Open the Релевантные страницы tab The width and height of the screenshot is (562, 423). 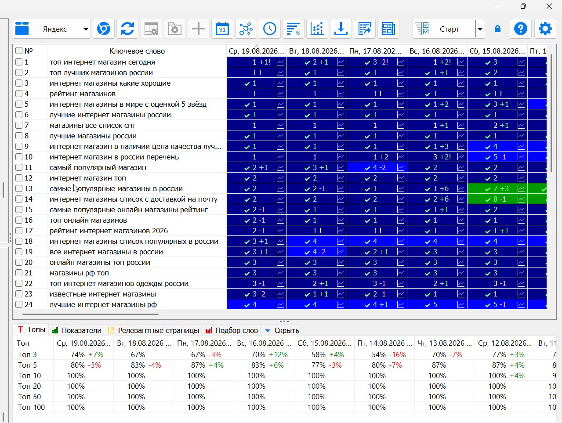pos(154,330)
